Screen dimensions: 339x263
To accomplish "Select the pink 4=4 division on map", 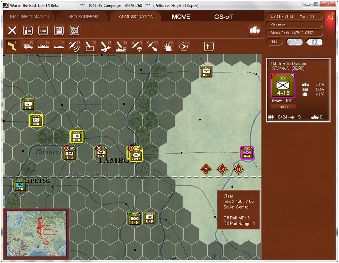I will click(x=247, y=153).
